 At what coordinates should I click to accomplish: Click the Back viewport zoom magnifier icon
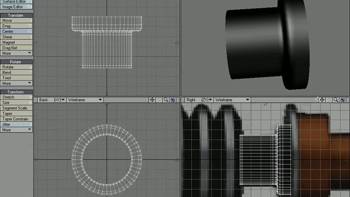pos(166,100)
